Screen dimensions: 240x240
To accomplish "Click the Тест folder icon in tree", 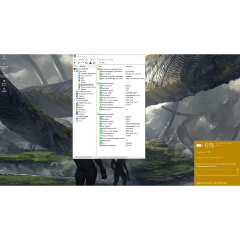I will [x=77, y=121].
